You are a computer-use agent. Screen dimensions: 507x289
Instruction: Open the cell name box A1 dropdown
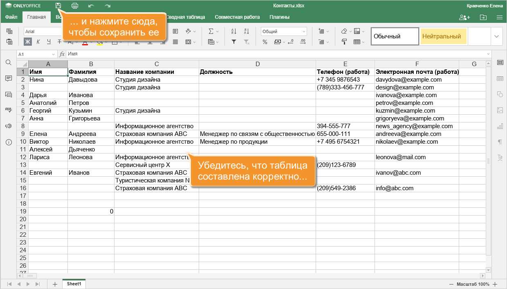pos(54,54)
